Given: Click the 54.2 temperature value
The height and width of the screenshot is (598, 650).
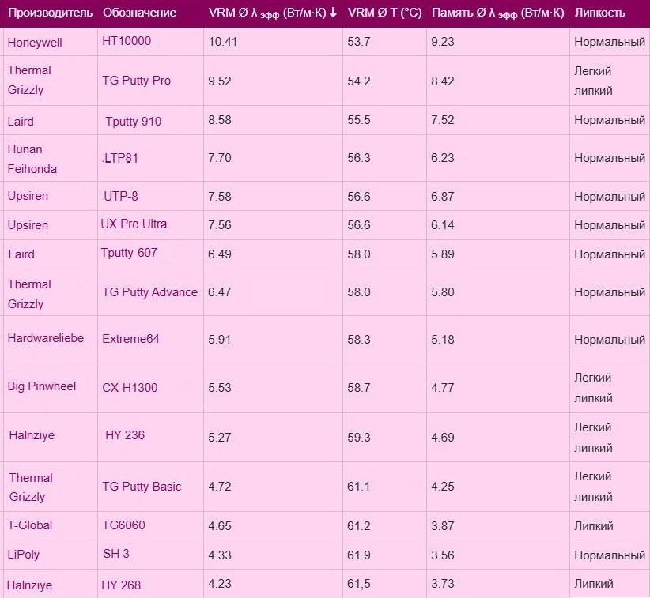Looking at the screenshot, I should click(359, 81).
